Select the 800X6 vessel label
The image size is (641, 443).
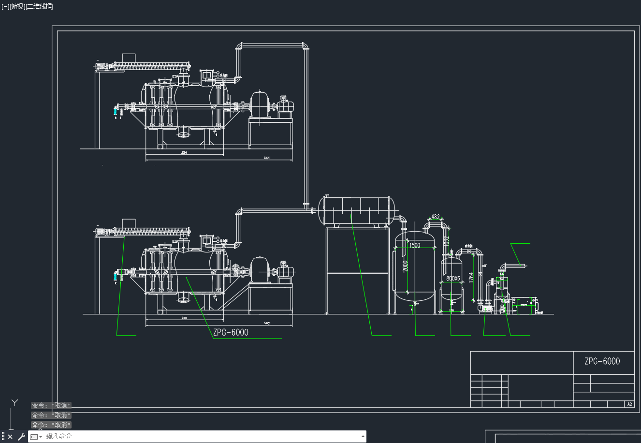point(453,279)
